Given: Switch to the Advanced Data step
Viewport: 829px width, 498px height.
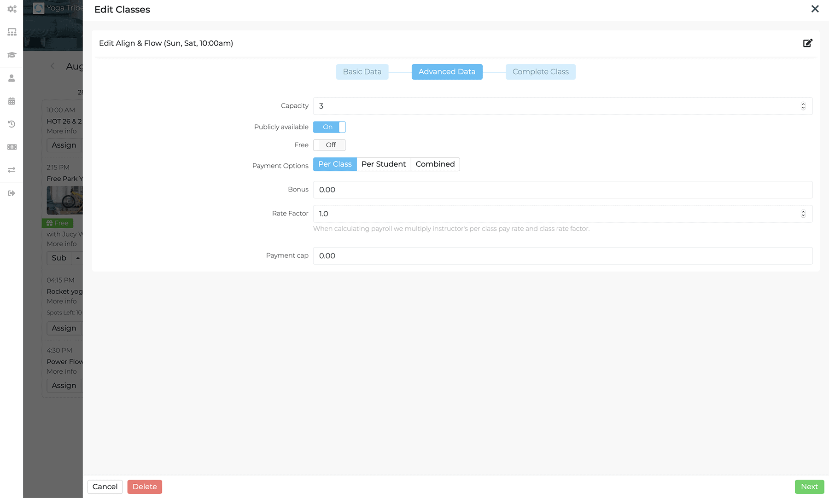Looking at the screenshot, I should 447,72.
